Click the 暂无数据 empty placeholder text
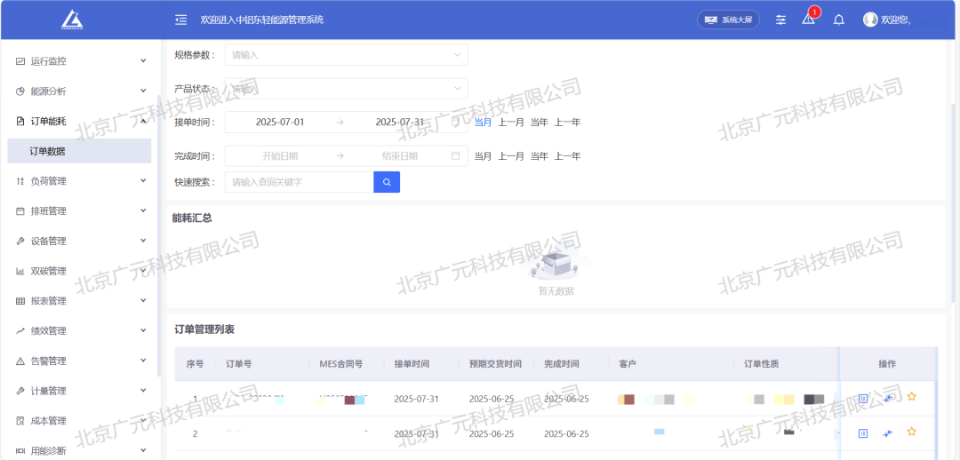The image size is (960, 460). click(556, 291)
